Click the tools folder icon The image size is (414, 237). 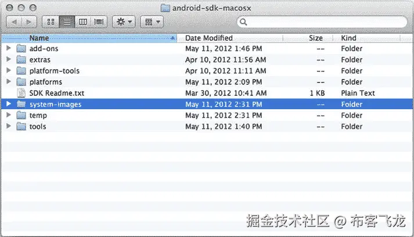(x=21, y=126)
